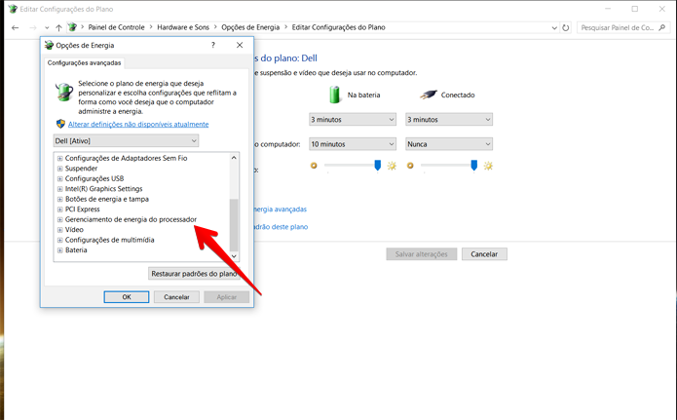Click dim brightness icon under Conectado
677x420 pixels.
pos(410,166)
